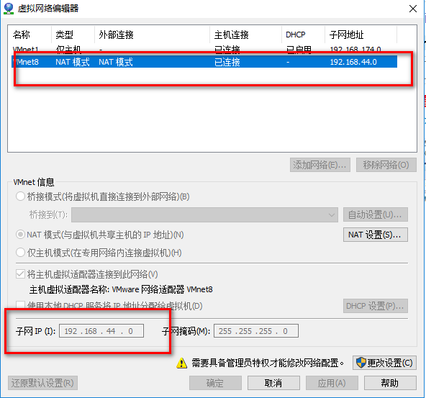Click 仅主机 type in the VMnet1 row

[68, 50]
